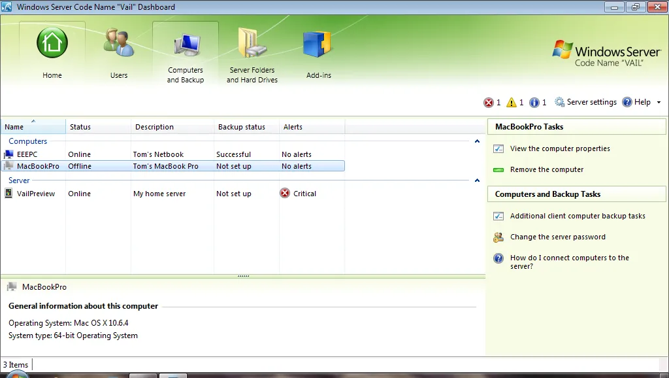The height and width of the screenshot is (378, 669).
Task: Click the yellow warning alerts counter icon
Action: click(x=511, y=103)
